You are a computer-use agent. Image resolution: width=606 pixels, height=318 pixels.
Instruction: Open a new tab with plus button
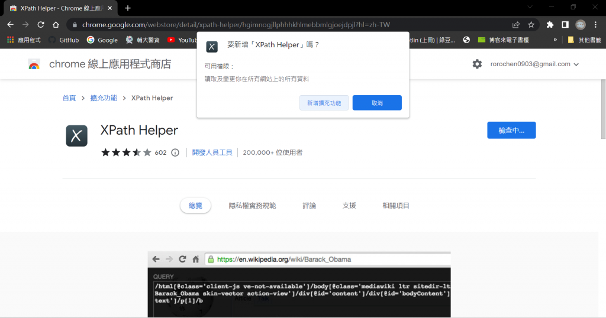tap(128, 8)
